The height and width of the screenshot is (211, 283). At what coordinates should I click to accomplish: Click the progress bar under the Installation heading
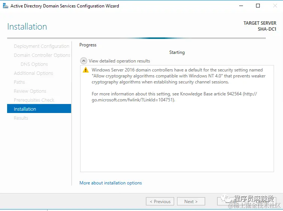pos(136,38)
